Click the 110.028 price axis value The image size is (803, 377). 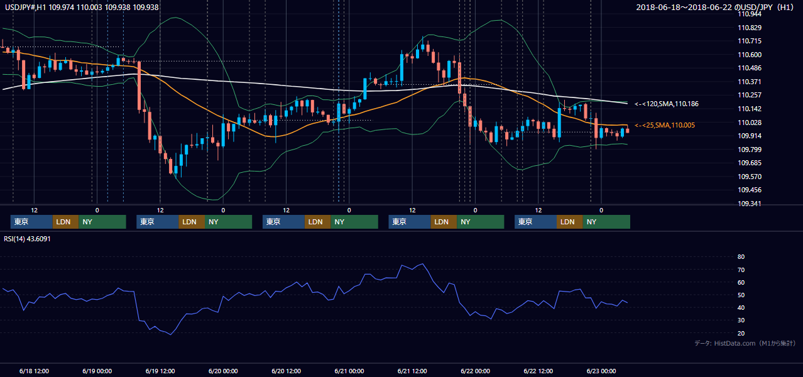click(x=750, y=123)
